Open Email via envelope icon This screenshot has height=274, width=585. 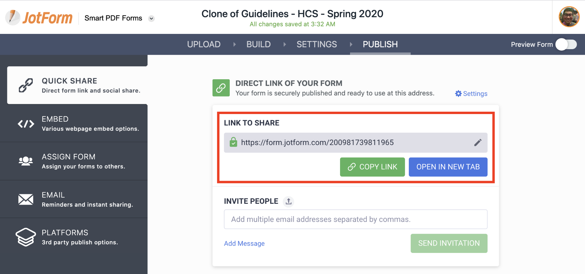click(26, 199)
